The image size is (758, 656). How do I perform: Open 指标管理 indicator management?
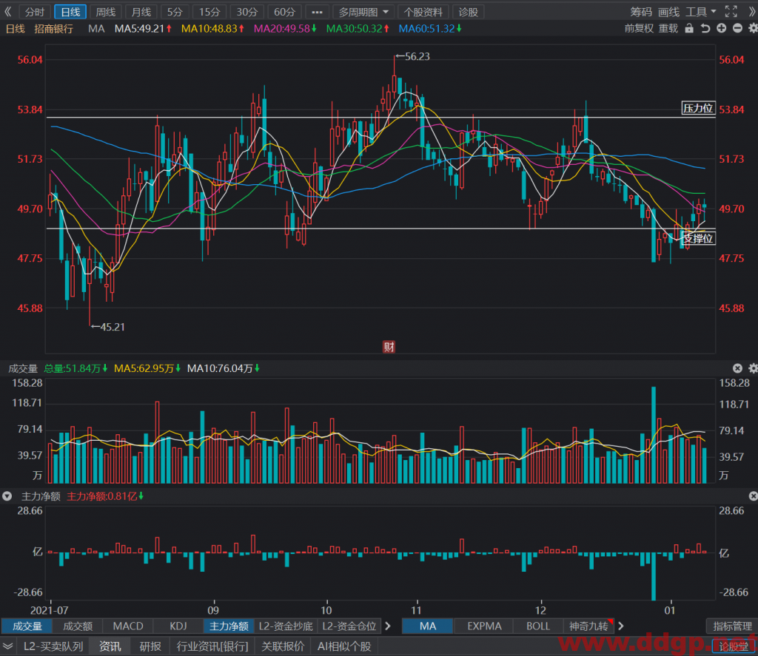[732, 626]
